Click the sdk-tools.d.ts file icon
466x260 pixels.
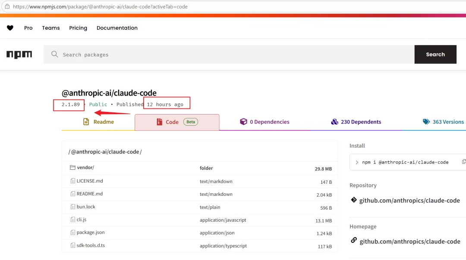(73, 245)
